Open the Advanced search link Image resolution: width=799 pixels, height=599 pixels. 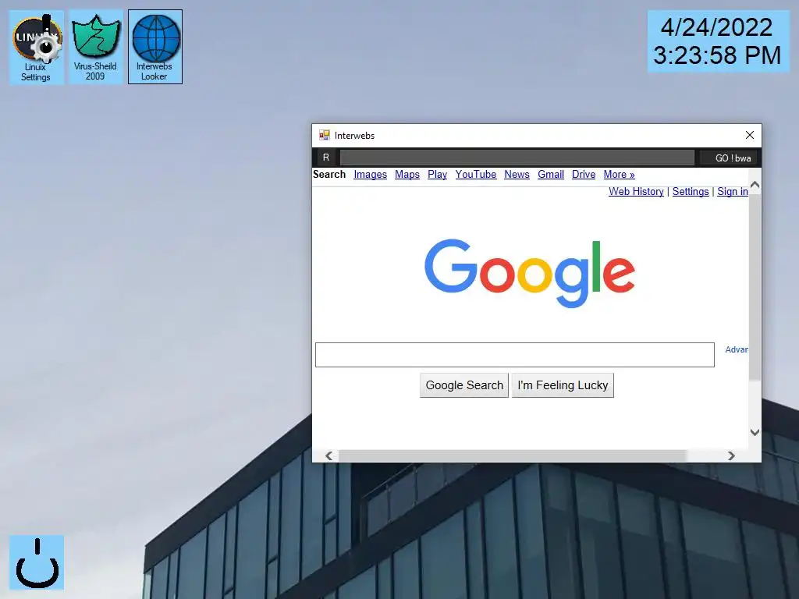point(737,349)
